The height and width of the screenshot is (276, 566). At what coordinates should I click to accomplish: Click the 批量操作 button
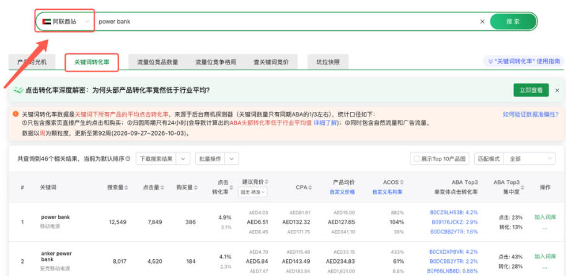coord(210,158)
